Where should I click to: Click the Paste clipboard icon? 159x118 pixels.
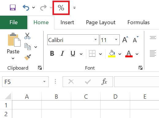pyautogui.click(x=14, y=40)
